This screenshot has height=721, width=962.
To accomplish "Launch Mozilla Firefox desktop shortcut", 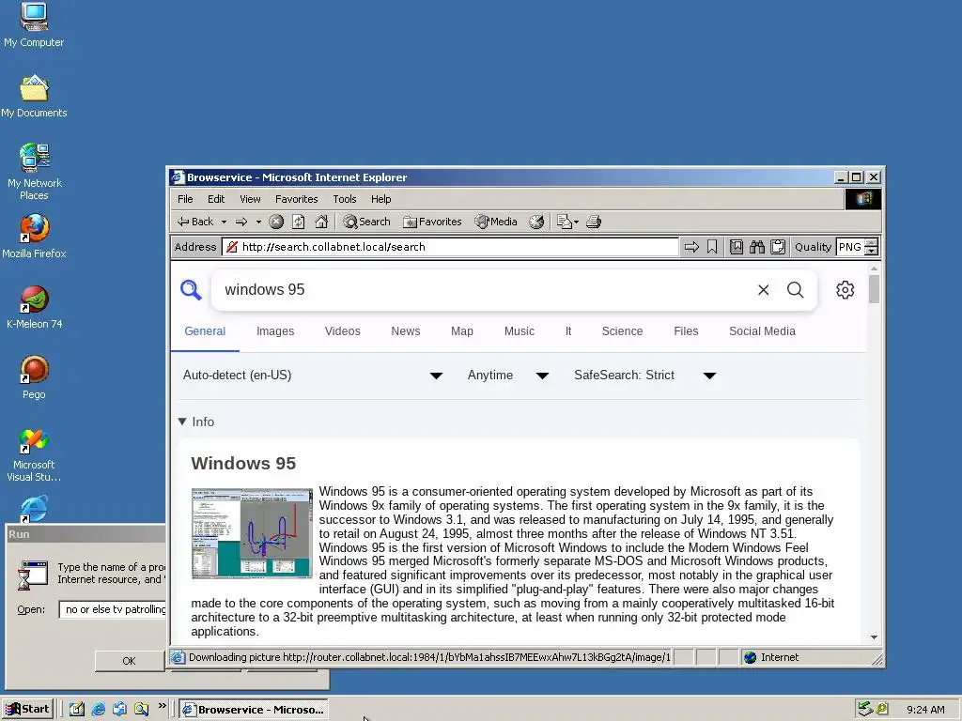I will coord(34,237).
